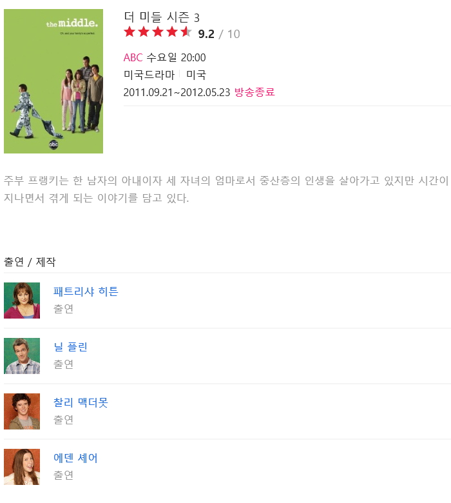Click the title 더 미들 시즌 3

pyautogui.click(x=161, y=17)
